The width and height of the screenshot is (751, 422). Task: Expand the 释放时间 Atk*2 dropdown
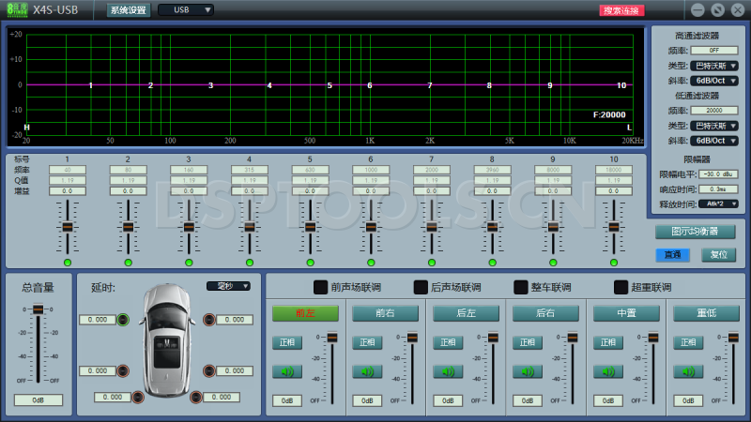point(717,203)
